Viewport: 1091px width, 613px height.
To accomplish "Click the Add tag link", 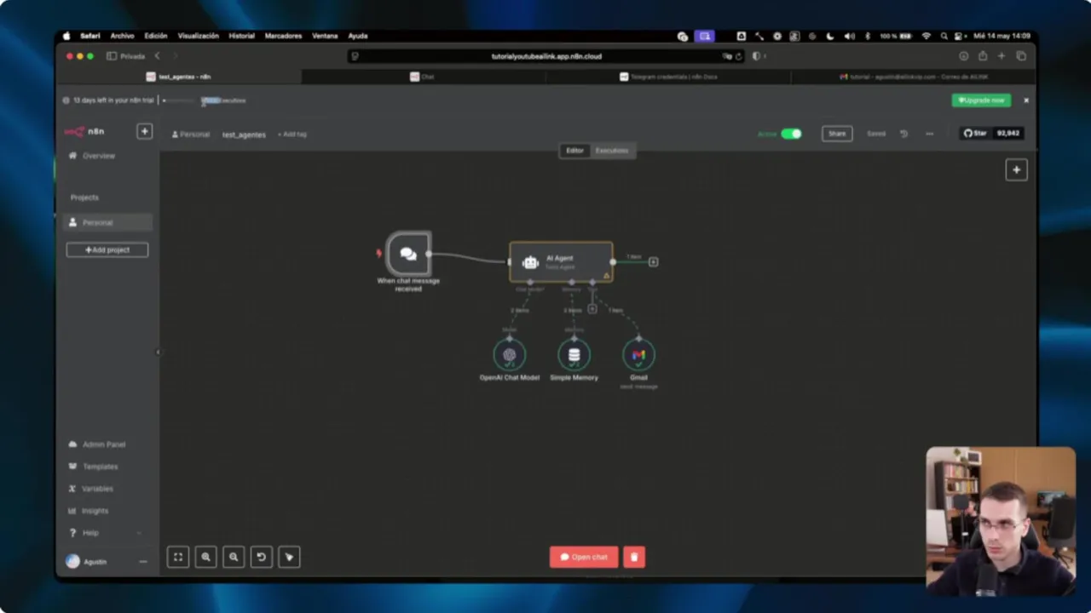I will point(292,135).
